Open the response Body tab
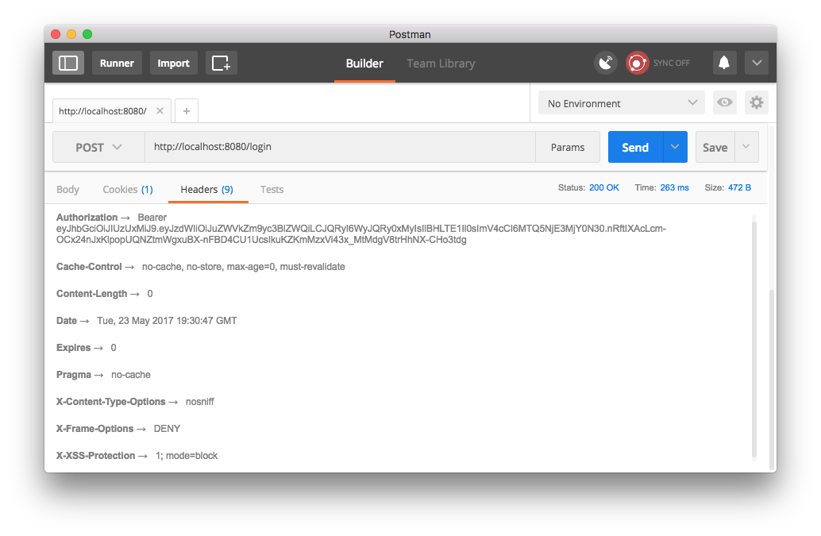The image size is (821, 536). coord(67,190)
